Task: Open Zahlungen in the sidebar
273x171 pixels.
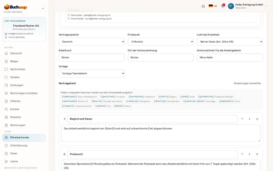Action: 24,85
